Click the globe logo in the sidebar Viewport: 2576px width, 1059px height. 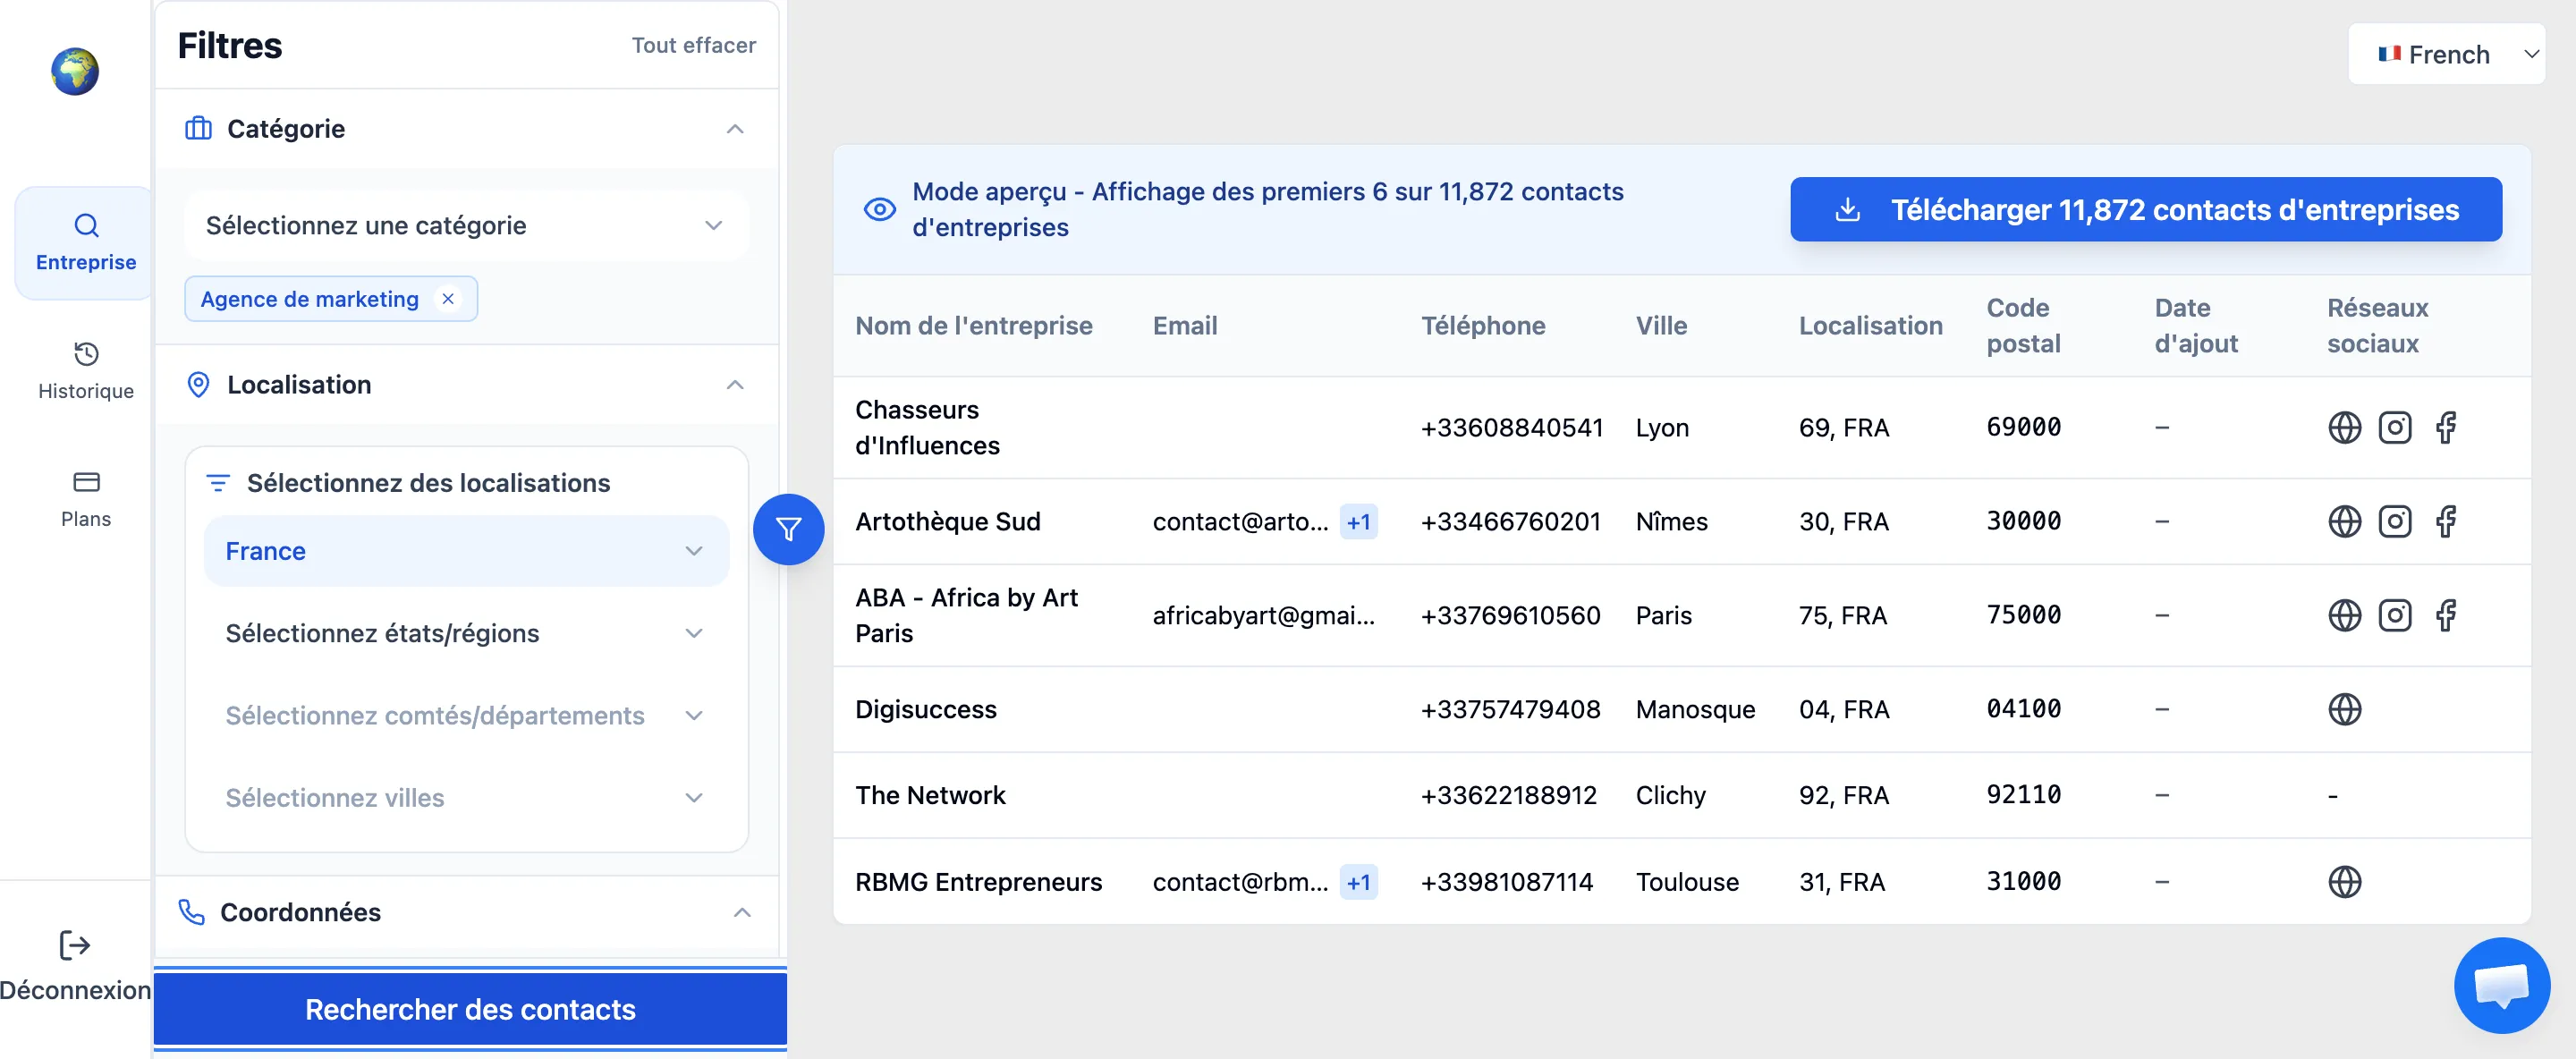tap(75, 71)
